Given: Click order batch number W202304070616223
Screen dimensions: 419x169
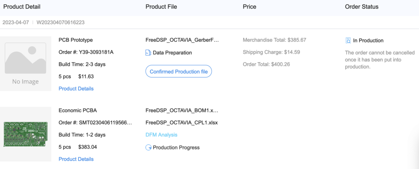Looking at the screenshot, I should [x=61, y=23].
